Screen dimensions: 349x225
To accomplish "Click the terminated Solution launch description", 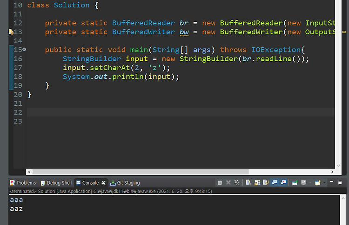I will click(110, 191).
